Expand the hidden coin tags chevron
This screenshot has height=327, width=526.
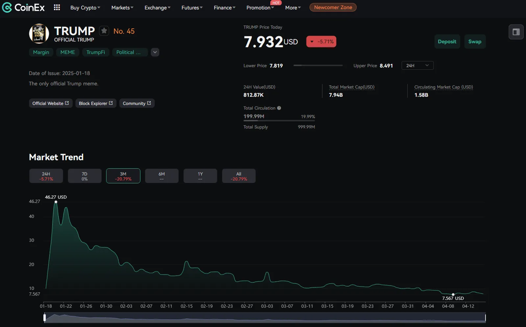(155, 52)
